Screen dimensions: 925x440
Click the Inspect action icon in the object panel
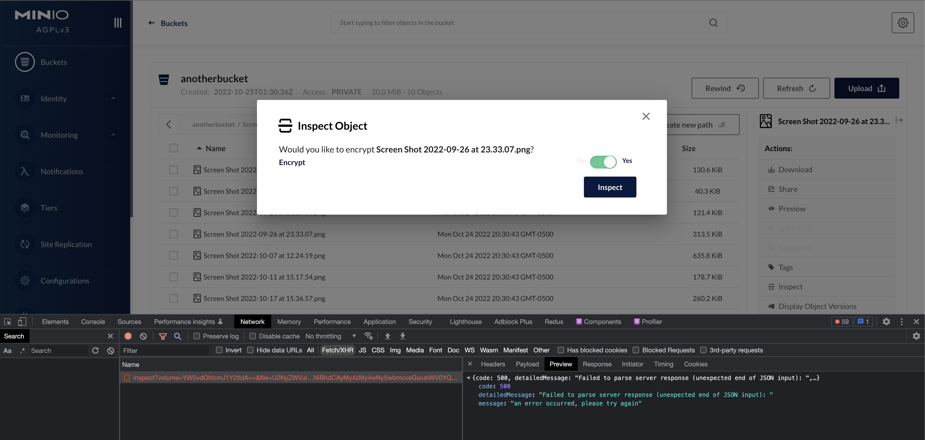[x=771, y=287]
